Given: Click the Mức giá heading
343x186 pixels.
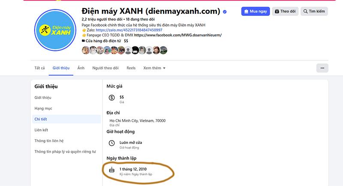Looking at the screenshot, I should (x=114, y=86).
